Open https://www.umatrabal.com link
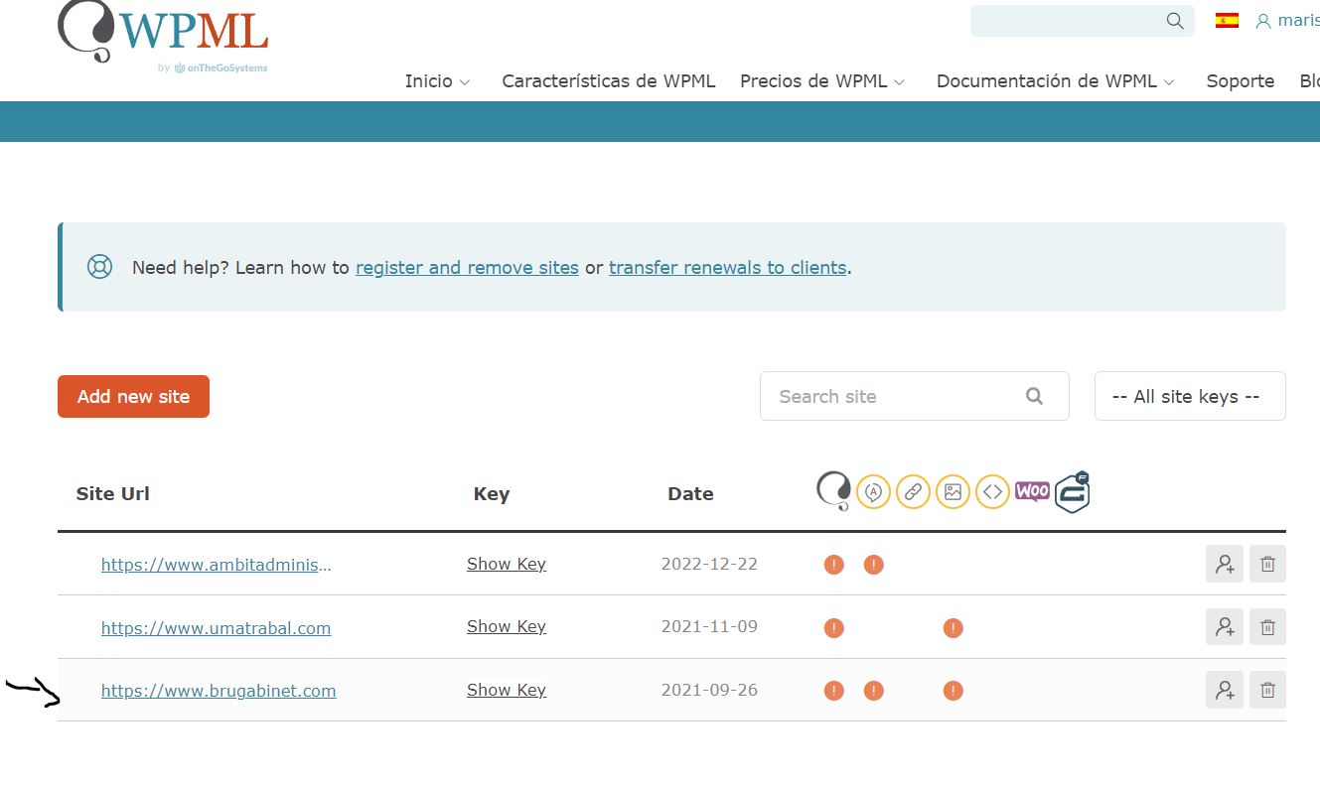The image size is (1320, 785). click(217, 627)
